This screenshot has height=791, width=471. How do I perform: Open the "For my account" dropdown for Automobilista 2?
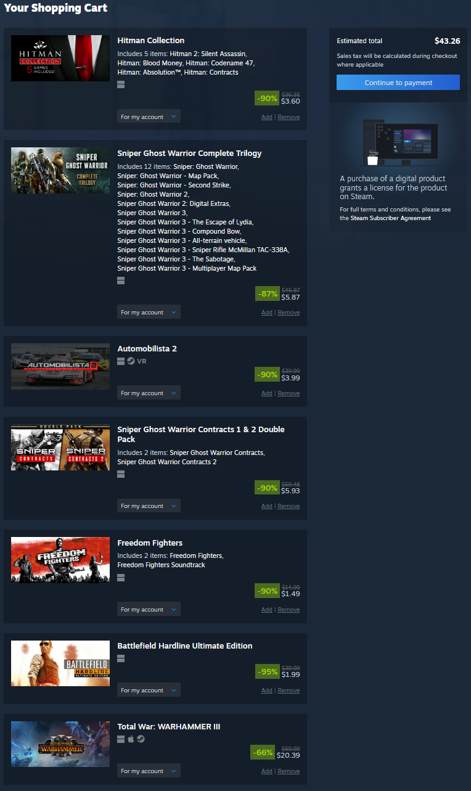click(x=149, y=393)
